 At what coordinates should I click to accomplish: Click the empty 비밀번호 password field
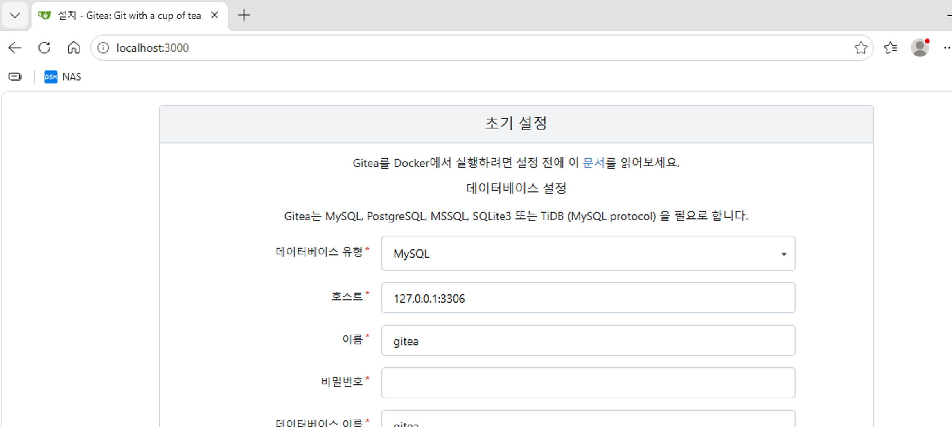coord(588,383)
